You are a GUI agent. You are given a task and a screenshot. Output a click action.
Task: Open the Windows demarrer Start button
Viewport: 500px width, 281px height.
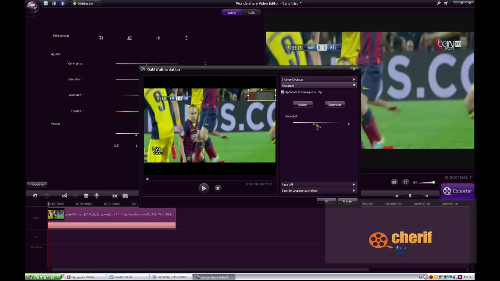pyautogui.click(x=43, y=277)
